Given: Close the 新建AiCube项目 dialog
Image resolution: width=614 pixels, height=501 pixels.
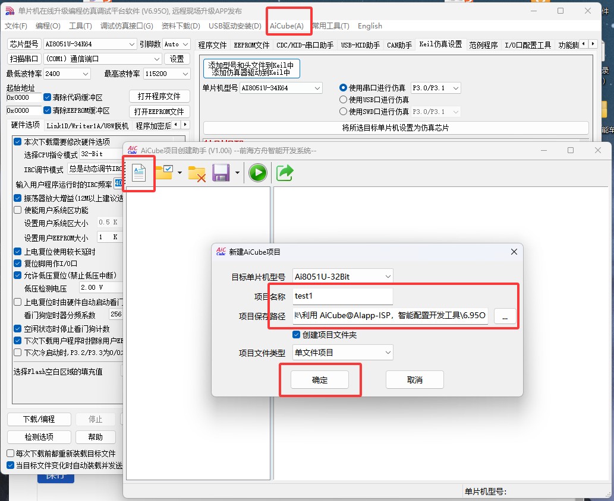Looking at the screenshot, I should (514, 252).
